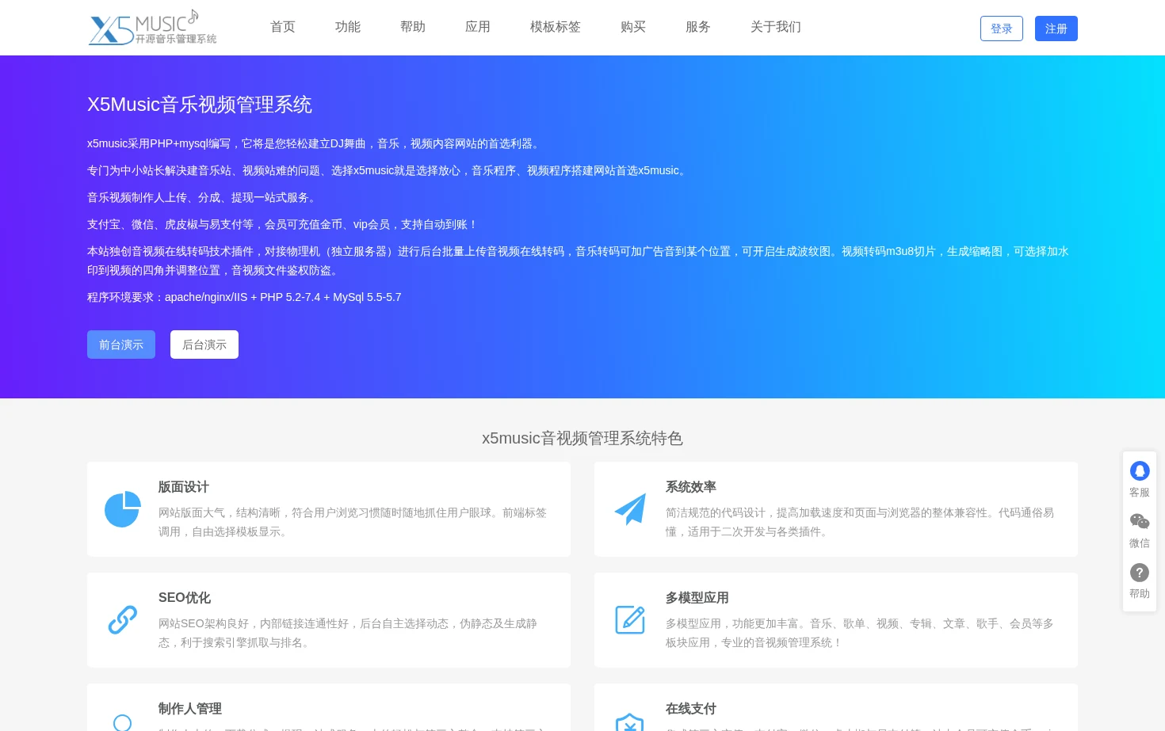Image resolution: width=1165 pixels, height=731 pixels.
Task: Click the 客服 label in side panel
Action: tap(1140, 492)
